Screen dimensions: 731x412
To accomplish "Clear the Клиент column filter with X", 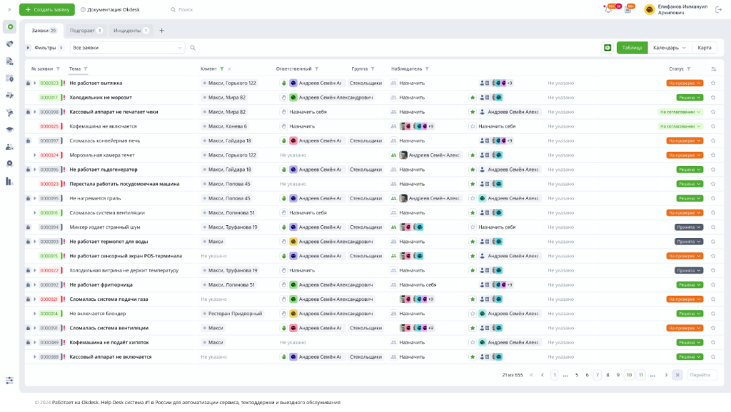I will pyautogui.click(x=229, y=69).
